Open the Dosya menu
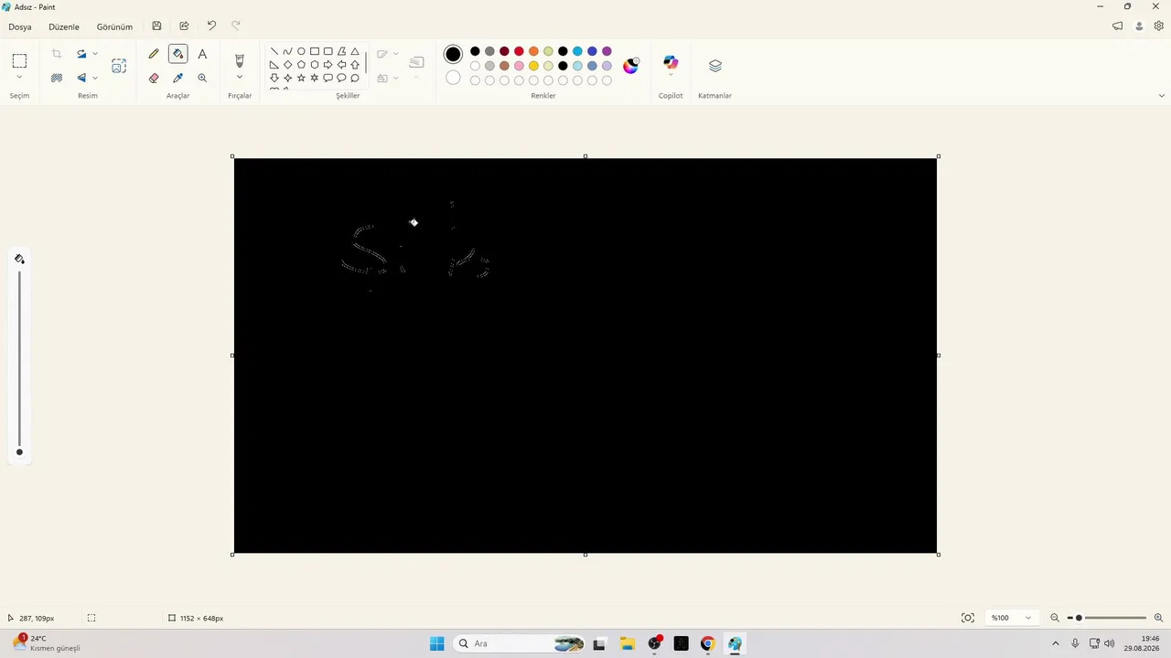The height and width of the screenshot is (658, 1171). point(20,27)
